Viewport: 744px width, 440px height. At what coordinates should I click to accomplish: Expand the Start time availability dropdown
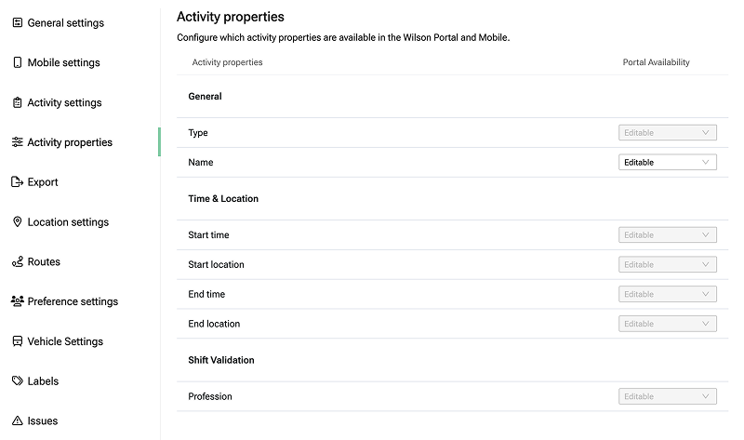point(667,235)
